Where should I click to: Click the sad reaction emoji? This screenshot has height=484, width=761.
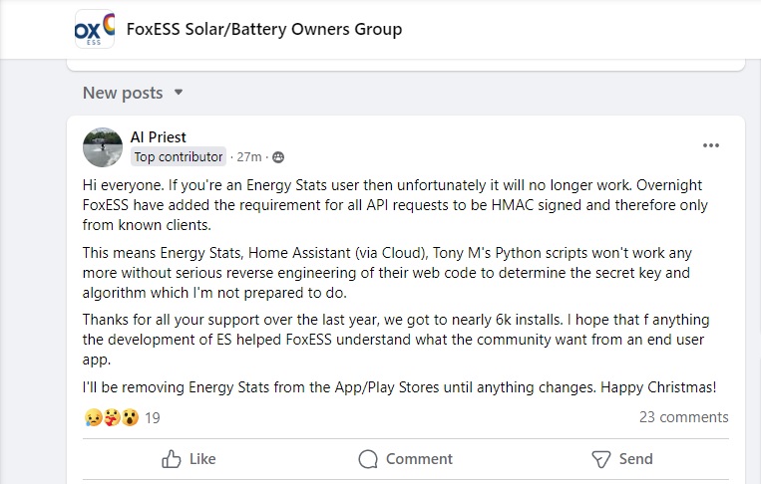tap(93, 417)
